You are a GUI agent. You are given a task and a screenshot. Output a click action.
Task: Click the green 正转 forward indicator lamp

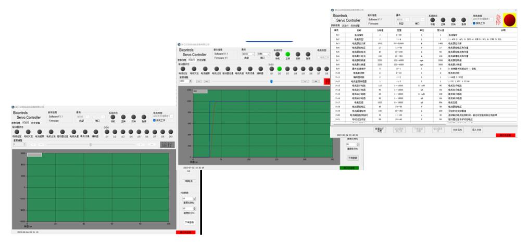pyautogui.click(x=287, y=54)
